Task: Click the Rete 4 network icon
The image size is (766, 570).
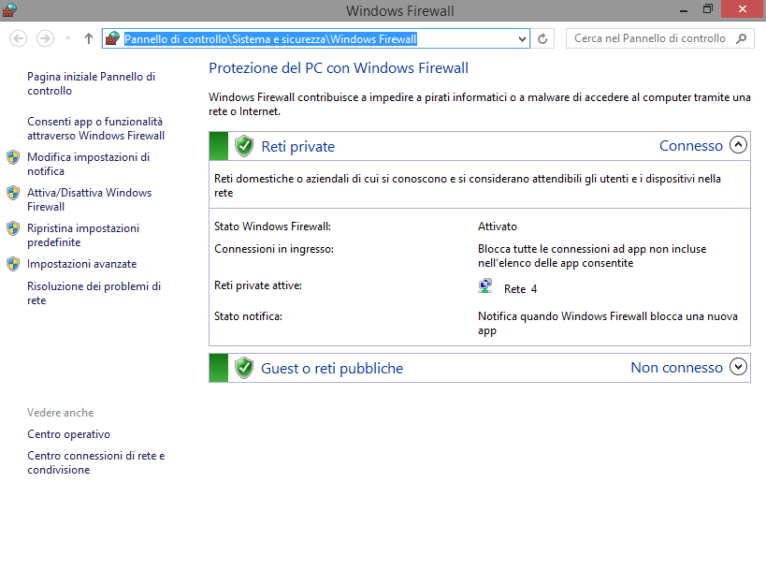Action: pos(485,287)
